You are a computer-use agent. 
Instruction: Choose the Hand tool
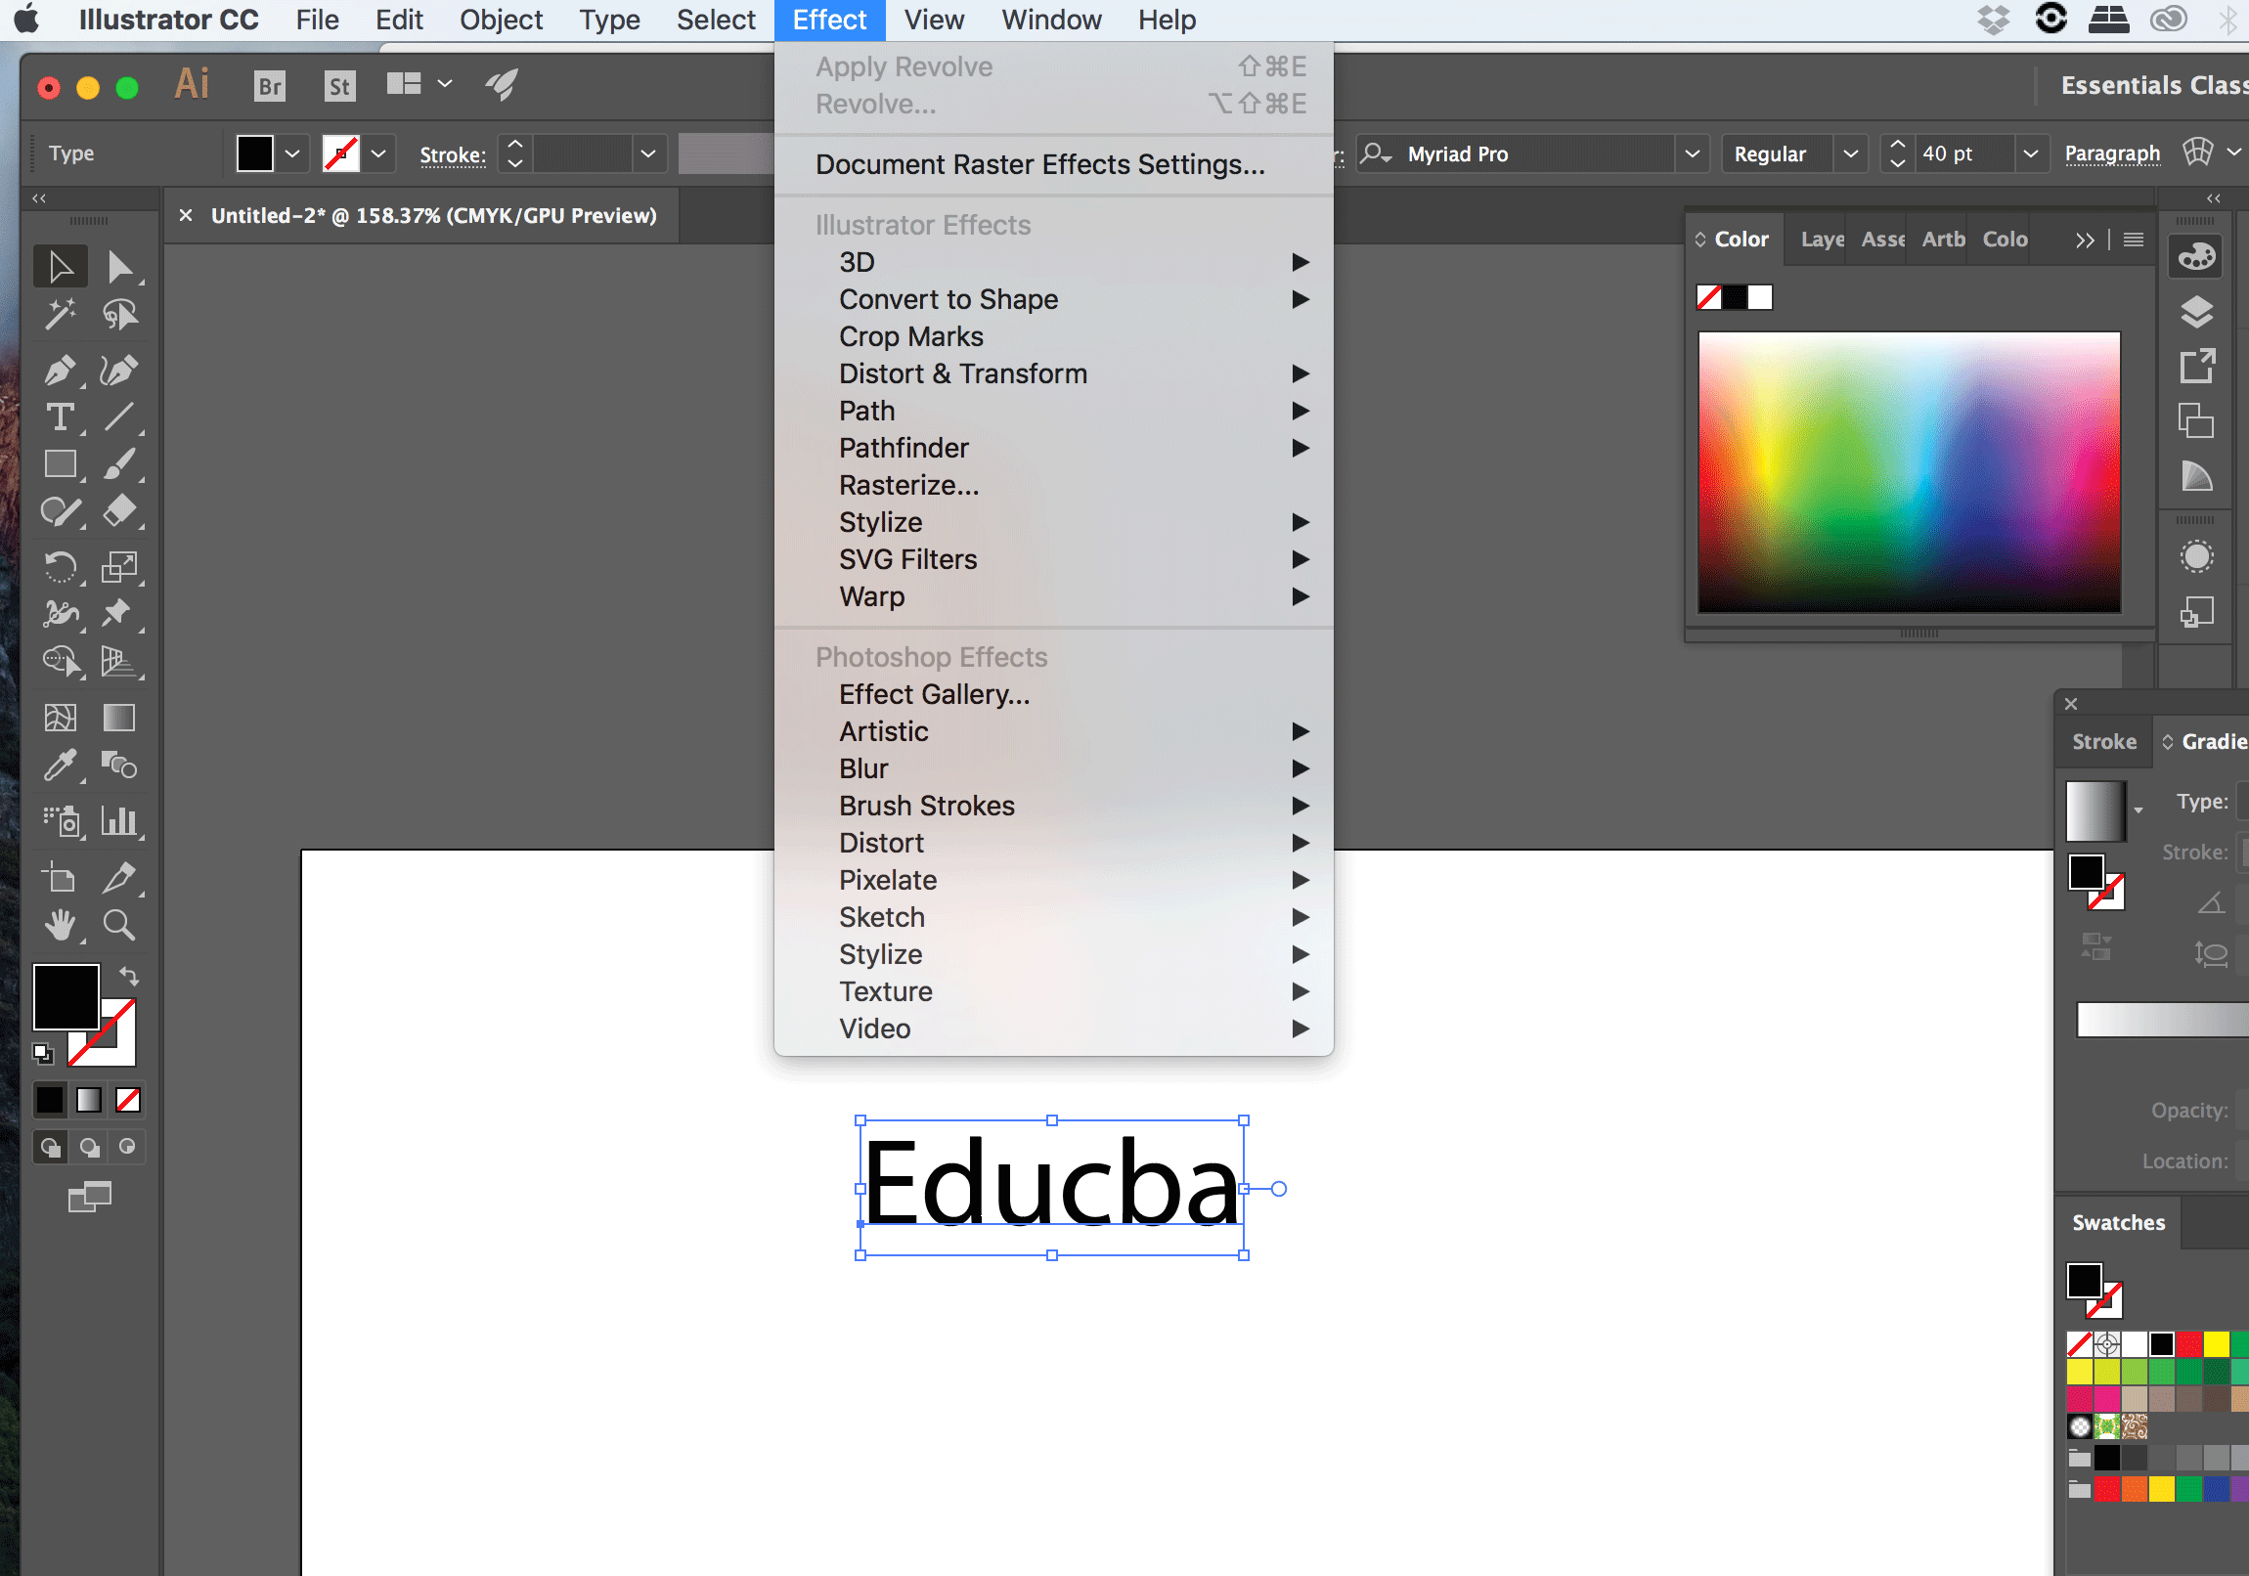tap(60, 925)
